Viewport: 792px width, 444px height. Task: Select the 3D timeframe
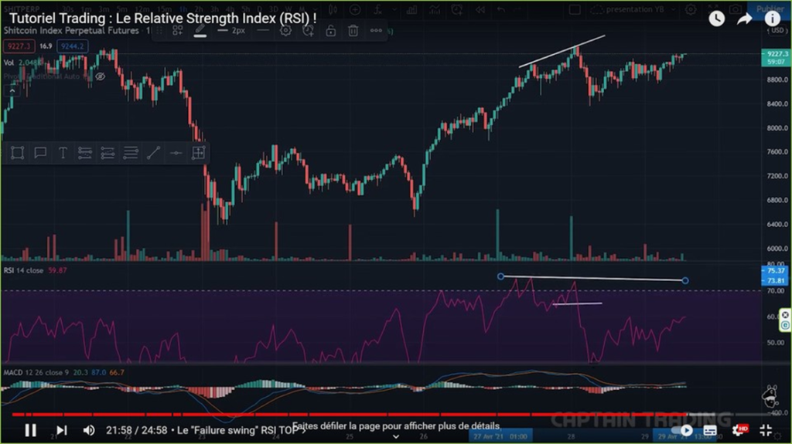pyautogui.click(x=273, y=9)
